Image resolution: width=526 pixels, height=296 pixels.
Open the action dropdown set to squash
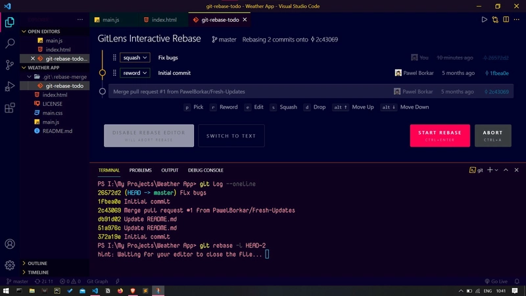tap(135, 58)
